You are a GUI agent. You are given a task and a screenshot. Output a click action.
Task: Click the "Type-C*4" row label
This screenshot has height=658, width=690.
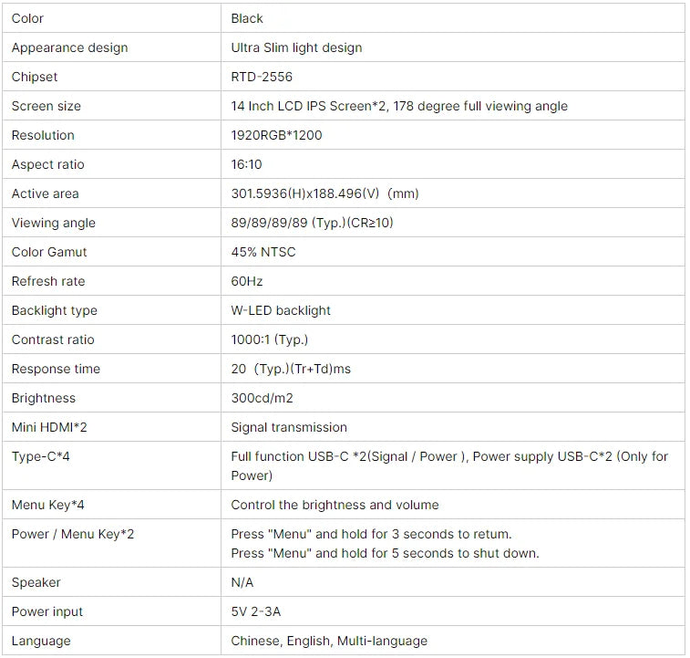point(40,456)
